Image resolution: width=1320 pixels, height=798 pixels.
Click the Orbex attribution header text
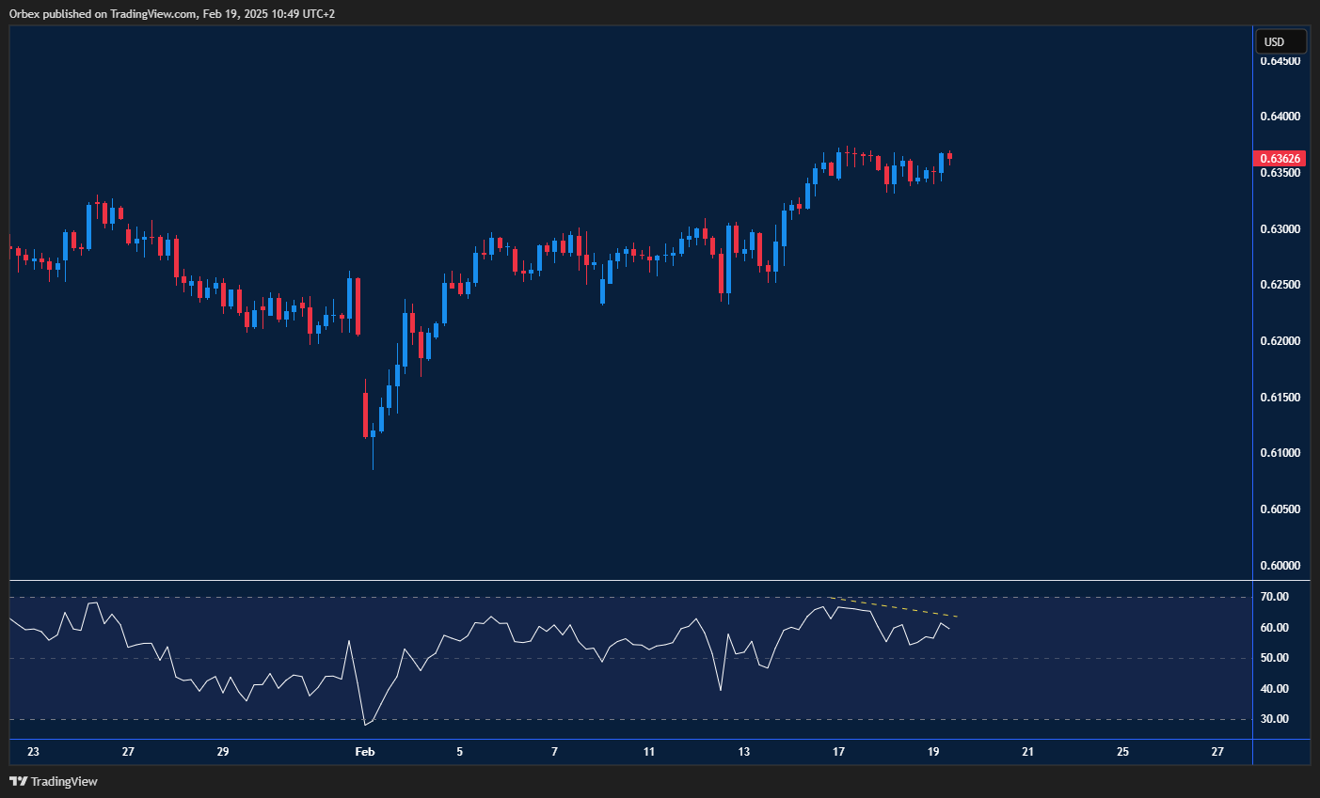[169, 13]
